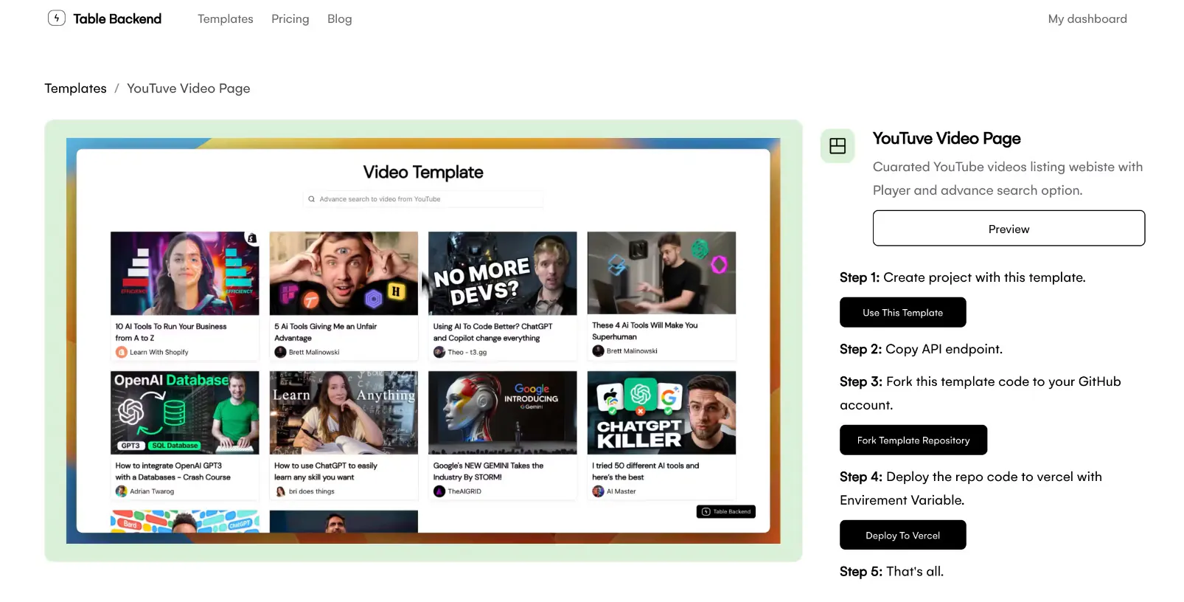Open the Learn Anything video thumbnail
This screenshot has height=602, width=1184.
tap(344, 412)
